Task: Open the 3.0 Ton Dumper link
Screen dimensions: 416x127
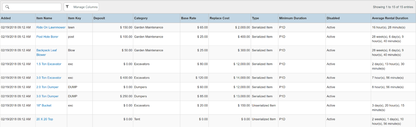Action: click(x=47, y=96)
